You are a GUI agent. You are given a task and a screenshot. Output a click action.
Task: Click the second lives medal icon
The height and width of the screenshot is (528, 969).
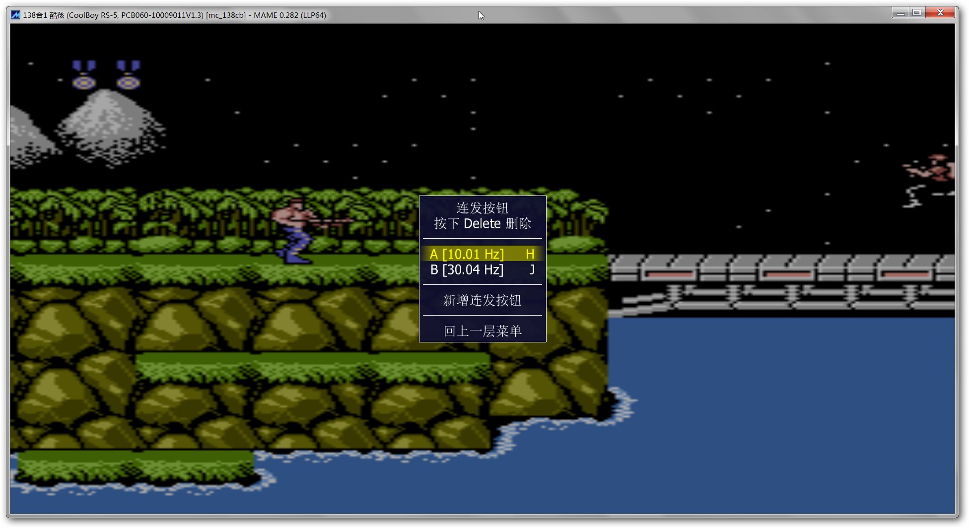click(128, 75)
